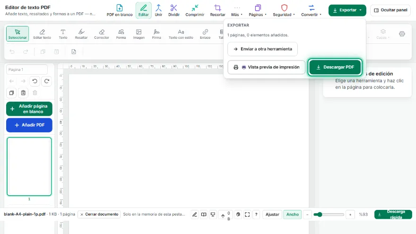This screenshot has height=234, width=416.
Task: Toggle Ajustar fit mode
Action: tap(272, 214)
